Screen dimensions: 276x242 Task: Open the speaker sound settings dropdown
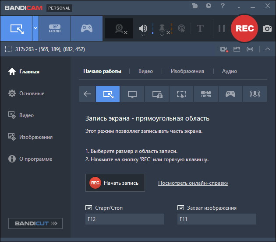click(x=143, y=36)
